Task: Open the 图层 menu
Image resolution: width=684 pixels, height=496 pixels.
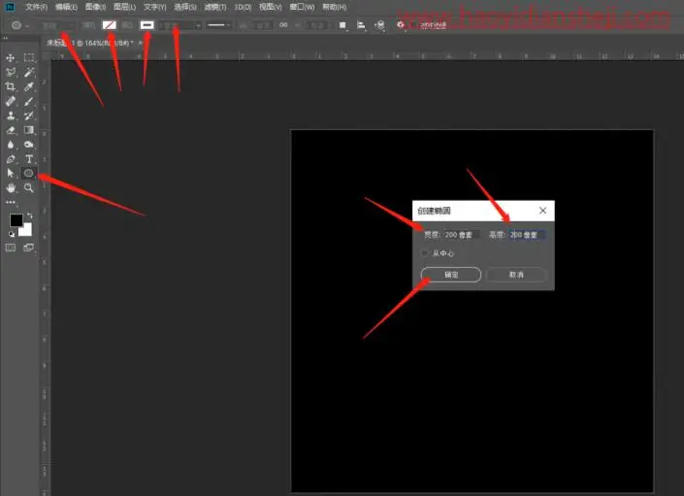Action: pyautogui.click(x=124, y=7)
